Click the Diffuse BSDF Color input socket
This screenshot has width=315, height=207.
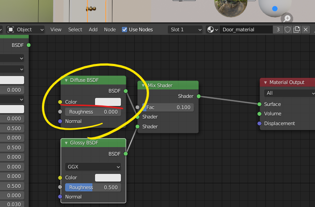click(x=60, y=102)
